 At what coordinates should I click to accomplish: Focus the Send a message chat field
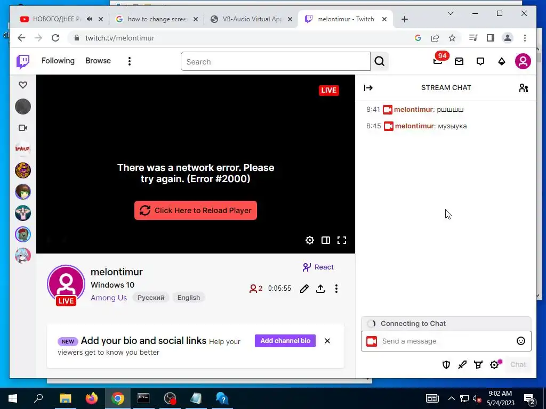coord(446,341)
